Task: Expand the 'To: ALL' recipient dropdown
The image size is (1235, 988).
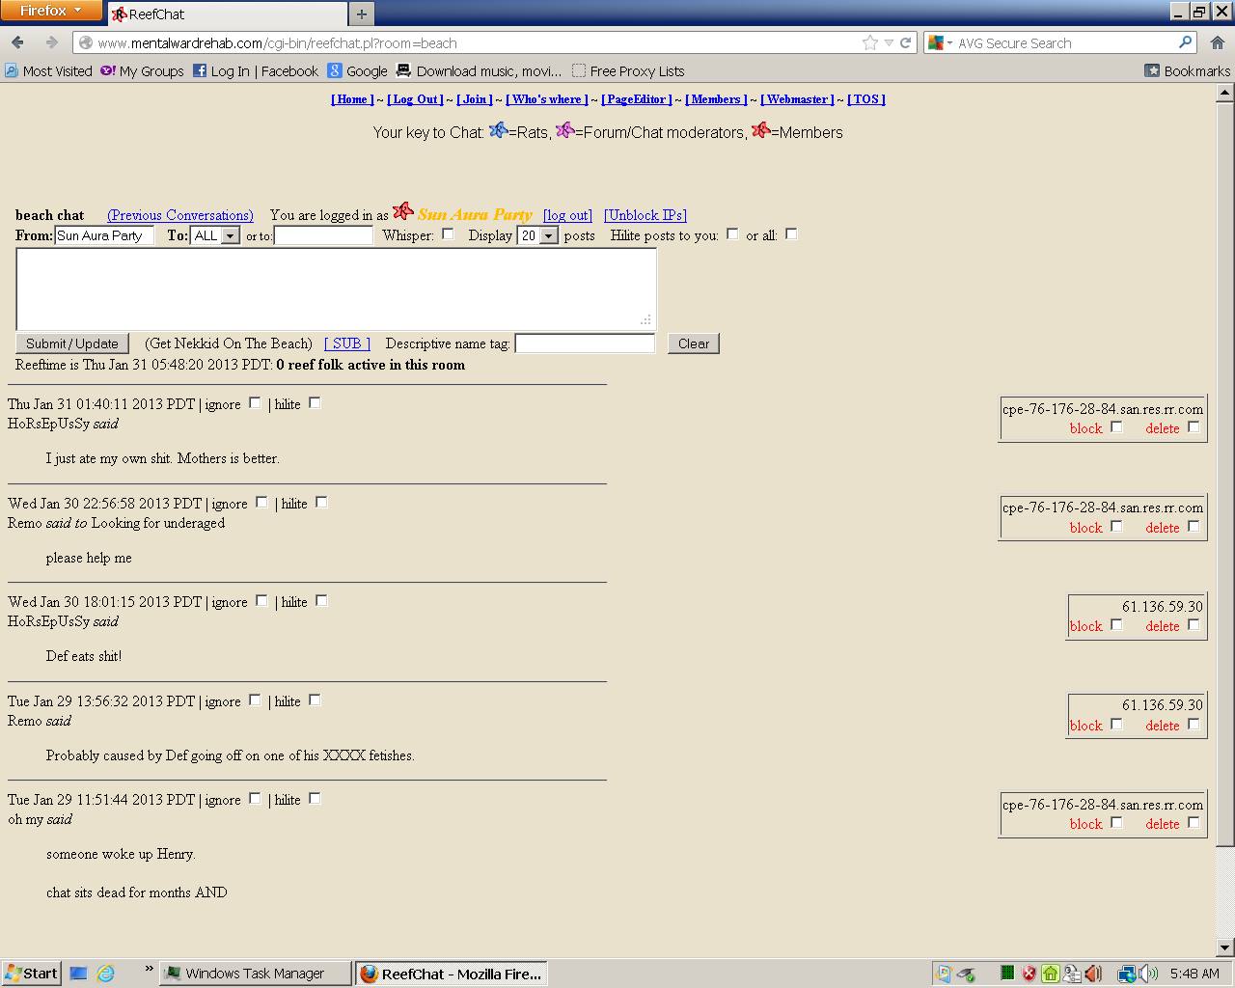Action: pos(230,235)
